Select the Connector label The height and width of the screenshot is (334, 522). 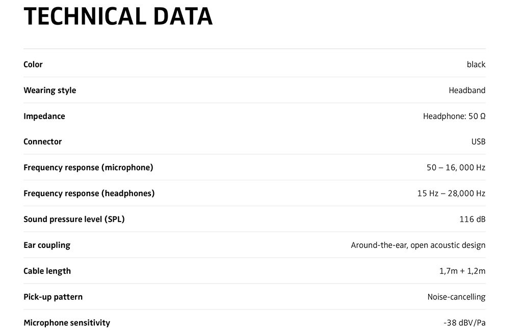click(43, 142)
